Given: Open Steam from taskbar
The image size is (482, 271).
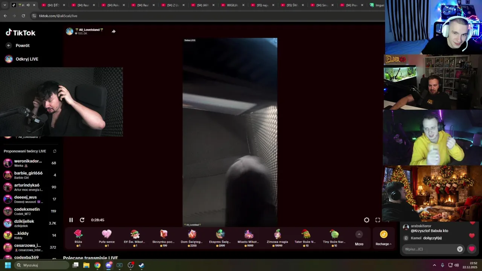Looking at the screenshot, I should [142, 265].
